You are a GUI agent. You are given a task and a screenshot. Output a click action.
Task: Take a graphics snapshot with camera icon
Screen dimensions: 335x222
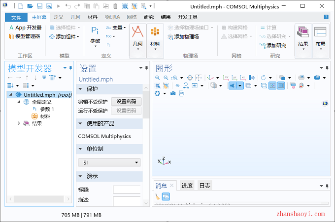coord(173,93)
